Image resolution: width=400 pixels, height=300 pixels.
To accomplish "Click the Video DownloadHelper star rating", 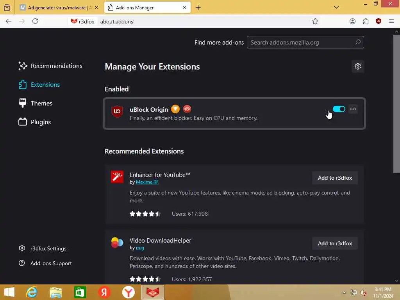I will click(x=145, y=279).
